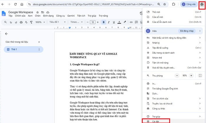Bookmark this page with the star icon

[165, 4]
